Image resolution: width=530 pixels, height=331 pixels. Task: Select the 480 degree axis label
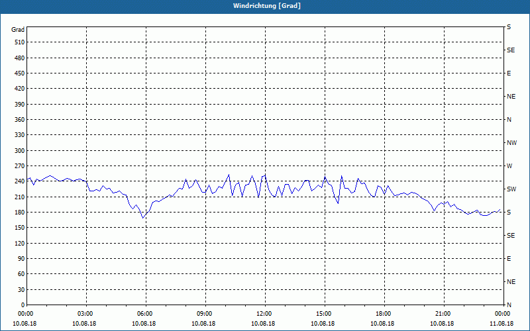click(20, 58)
